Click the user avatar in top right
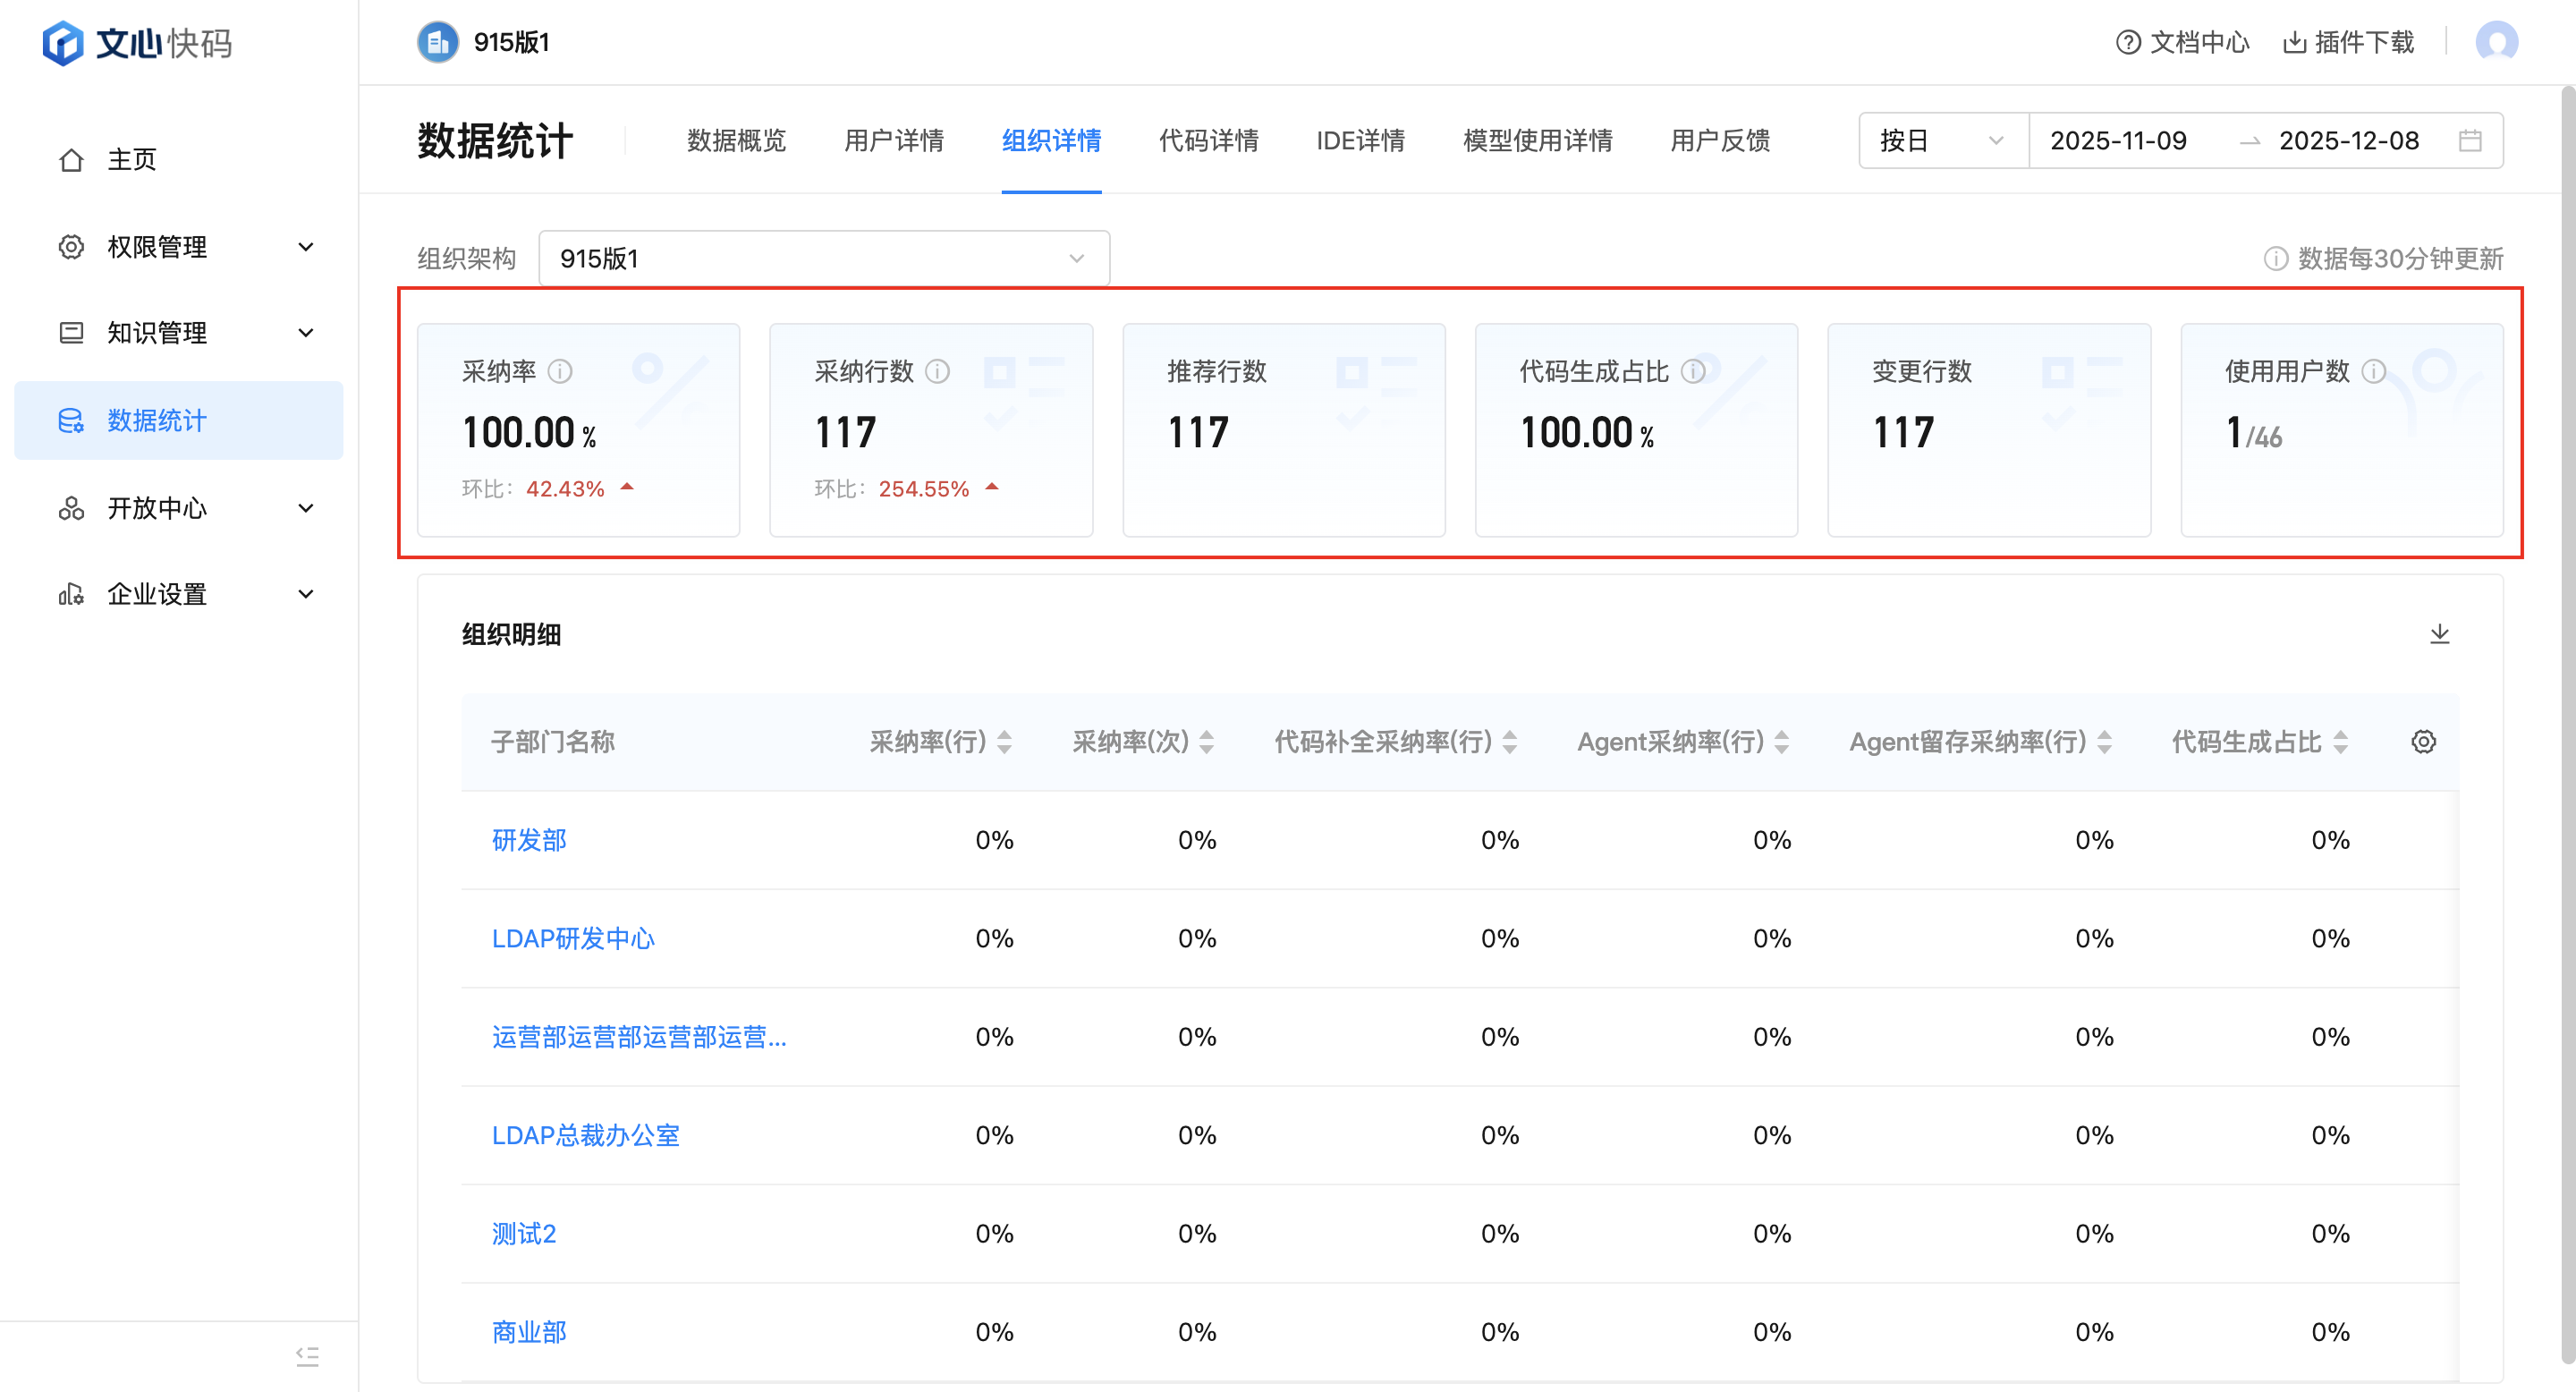 [2496, 42]
